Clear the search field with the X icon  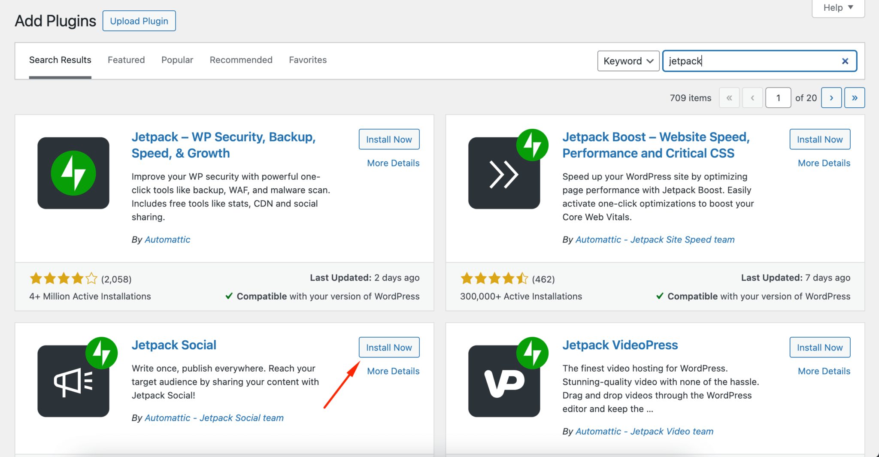[845, 61]
